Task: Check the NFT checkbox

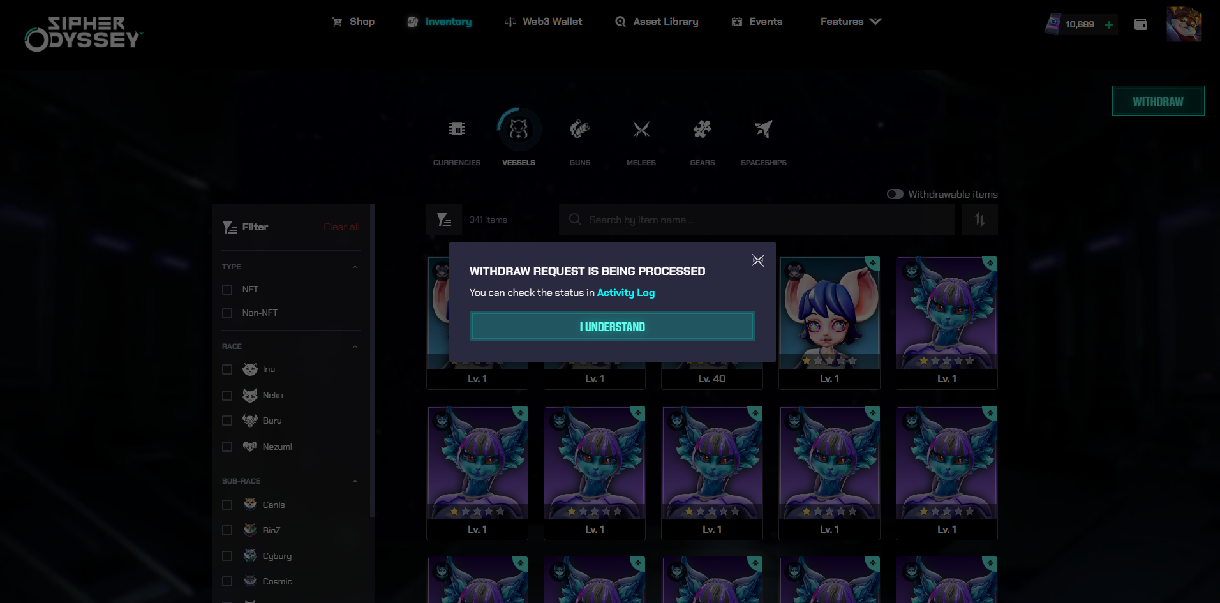Action: point(227,290)
